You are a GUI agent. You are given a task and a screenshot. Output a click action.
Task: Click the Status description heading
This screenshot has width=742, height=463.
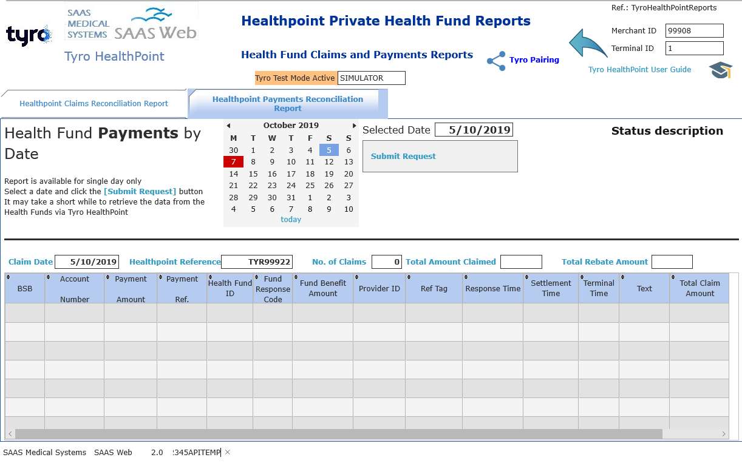point(667,131)
